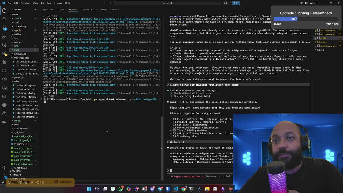Collapse the MELEK root folder
The image size is (343, 193).
coord(24,14)
